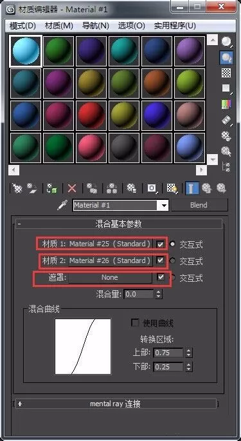Viewport: 241px width, 441px height.
Task: Select the bright red sample sphere slot
Action: (x=91, y=115)
